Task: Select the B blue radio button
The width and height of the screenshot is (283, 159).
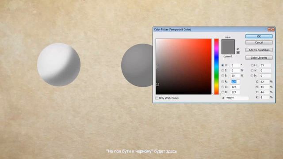Action: [222, 92]
